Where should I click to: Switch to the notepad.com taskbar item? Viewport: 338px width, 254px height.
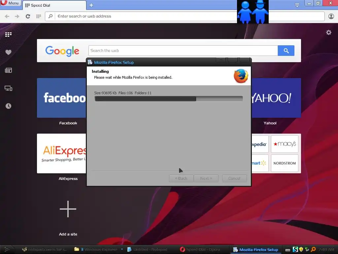pos(44,249)
